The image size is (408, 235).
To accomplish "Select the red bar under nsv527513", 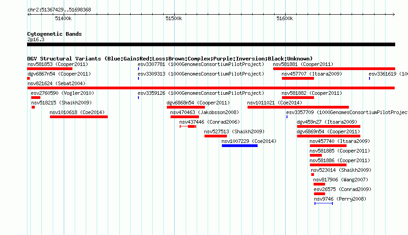I will pos(216,136).
